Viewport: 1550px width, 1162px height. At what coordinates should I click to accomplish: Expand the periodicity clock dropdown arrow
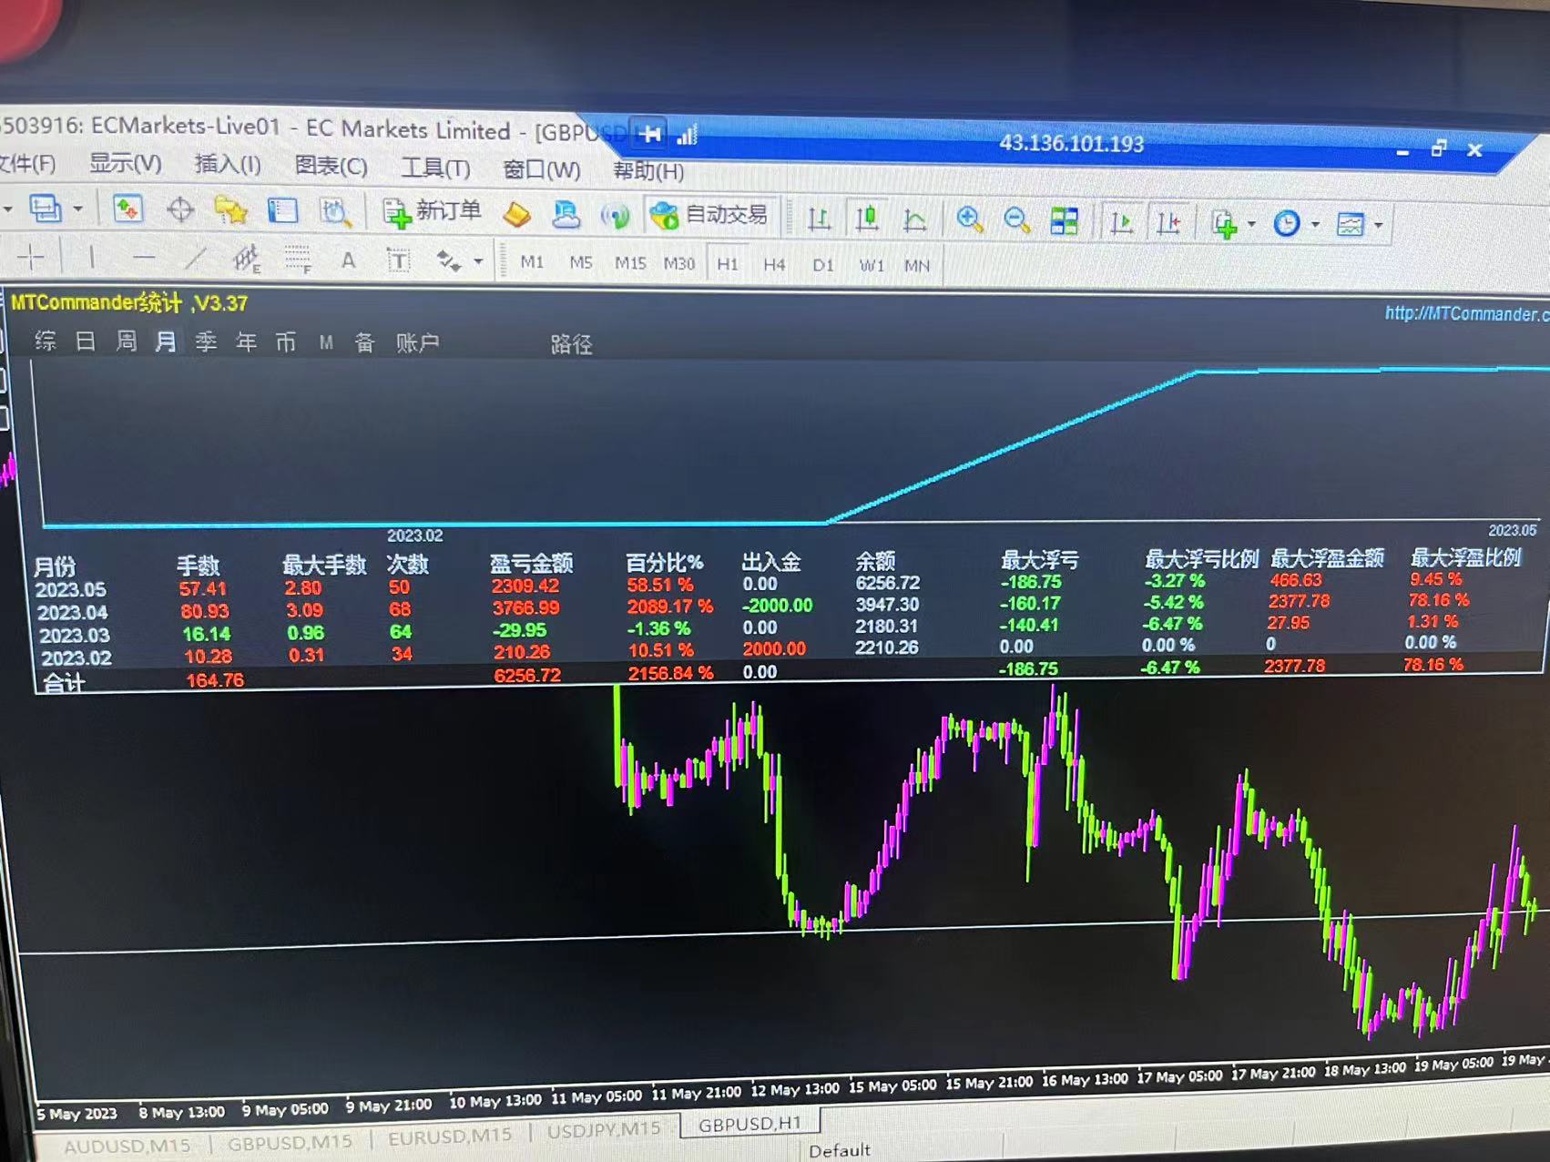(1314, 224)
